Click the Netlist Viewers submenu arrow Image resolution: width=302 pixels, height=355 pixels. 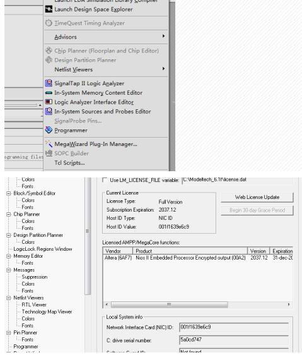[163, 69]
